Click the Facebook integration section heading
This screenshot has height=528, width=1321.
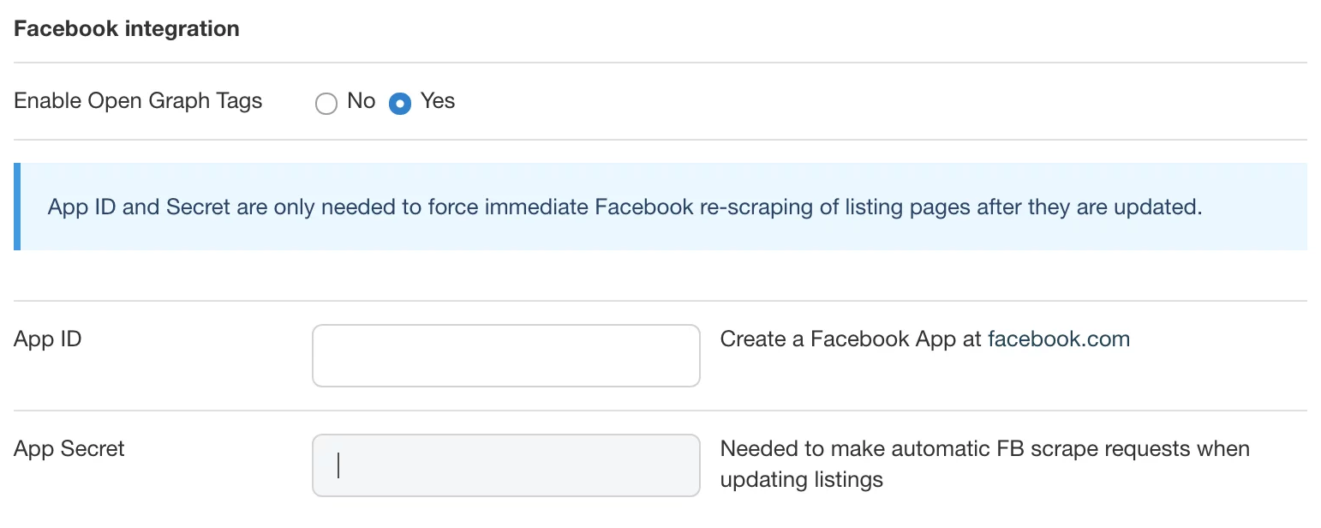click(127, 28)
